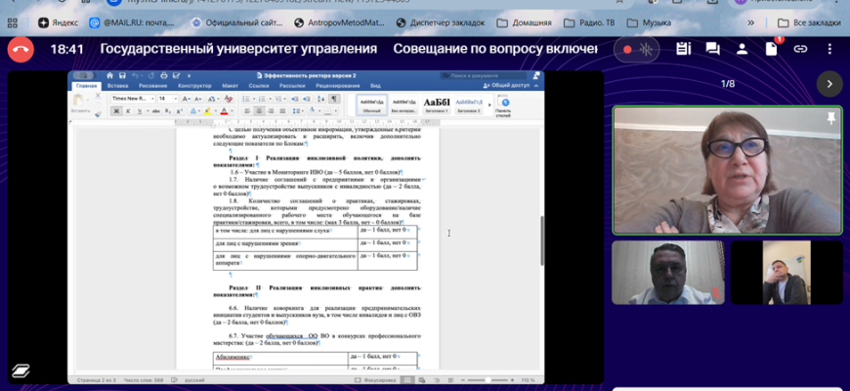Image resolution: width=850 pixels, height=391 pixels.
Task: Click the logo icon in bottom-left corner
Action: click(x=21, y=372)
